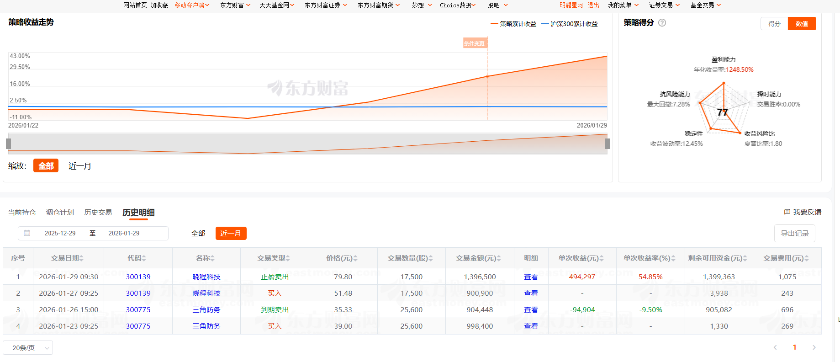Open the 网站首页 link

tap(135, 5)
